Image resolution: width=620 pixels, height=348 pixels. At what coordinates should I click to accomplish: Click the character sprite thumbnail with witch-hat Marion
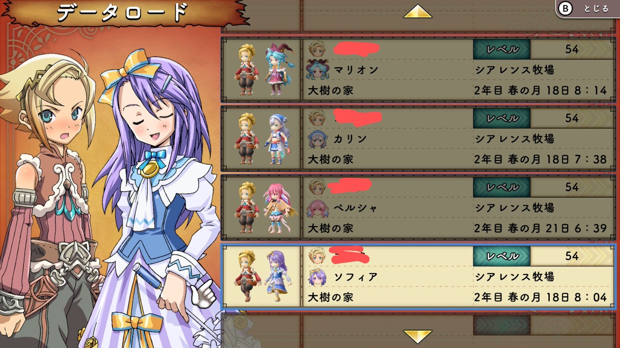pyautogui.click(x=262, y=70)
